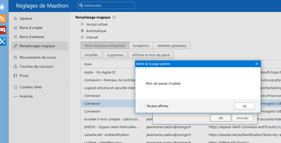Switch to the Exceptions tab
The width and height of the screenshot is (281, 143).
pos(141,46)
